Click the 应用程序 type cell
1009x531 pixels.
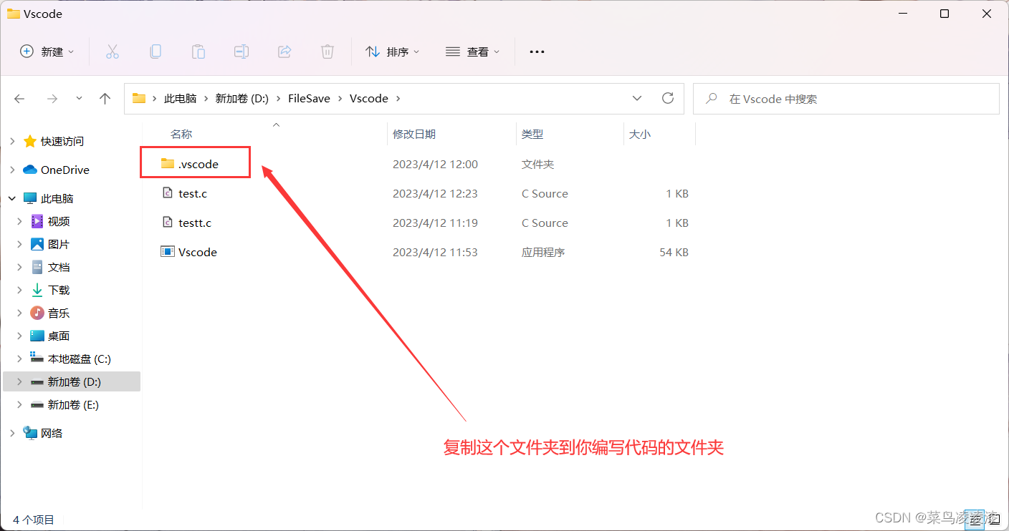[543, 252]
